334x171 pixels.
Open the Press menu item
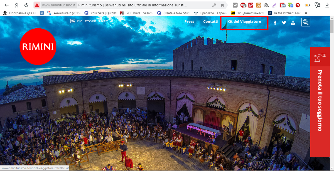189,21
